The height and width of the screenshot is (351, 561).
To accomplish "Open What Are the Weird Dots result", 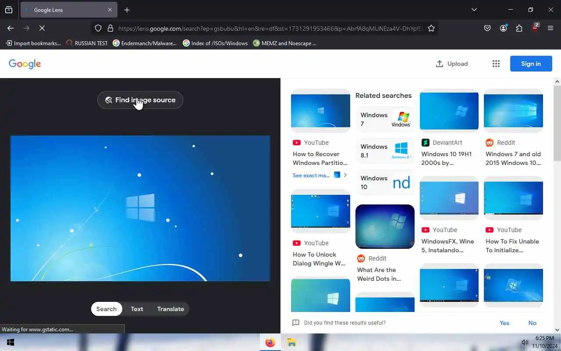I will pyautogui.click(x=379, y=274).
